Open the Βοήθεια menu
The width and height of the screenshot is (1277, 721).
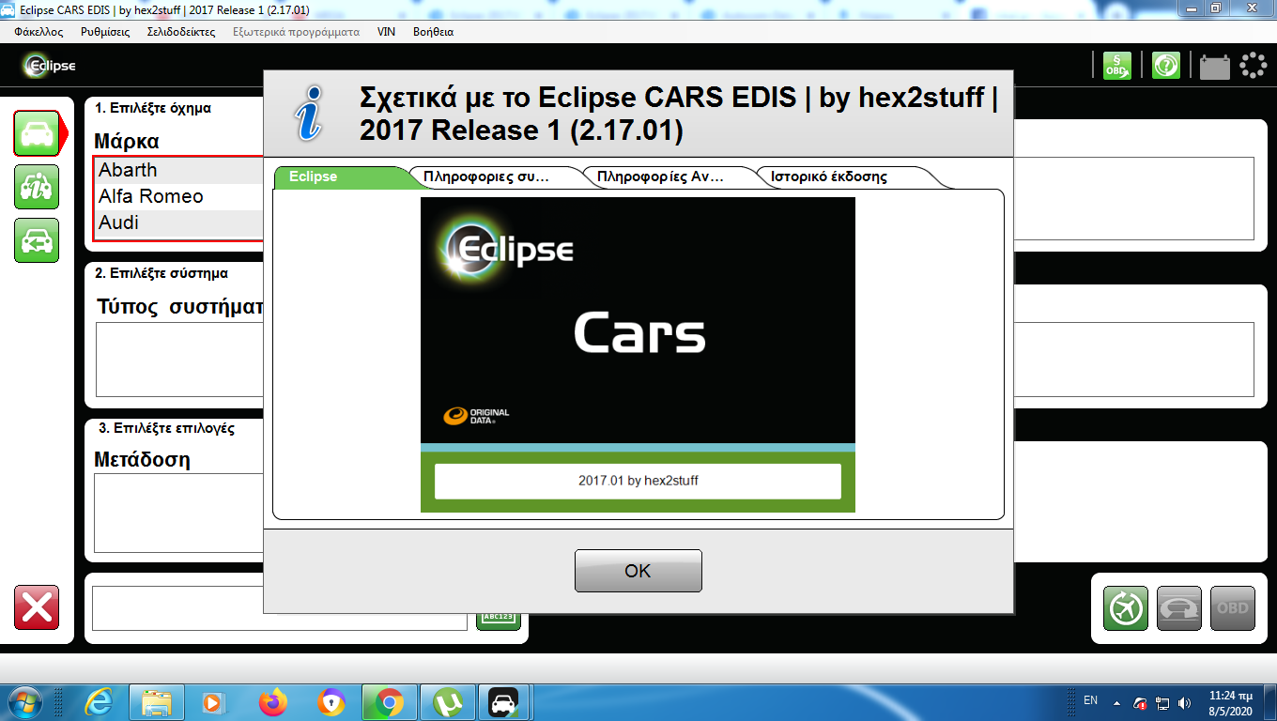(433, 31)
